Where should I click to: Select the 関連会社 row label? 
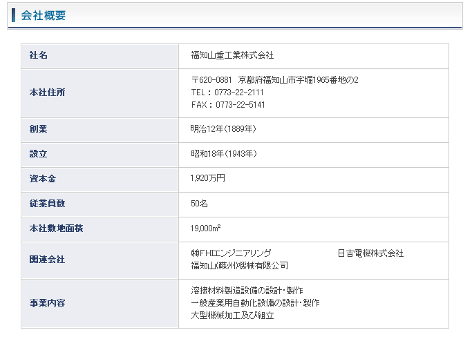(x=47, y=260)
